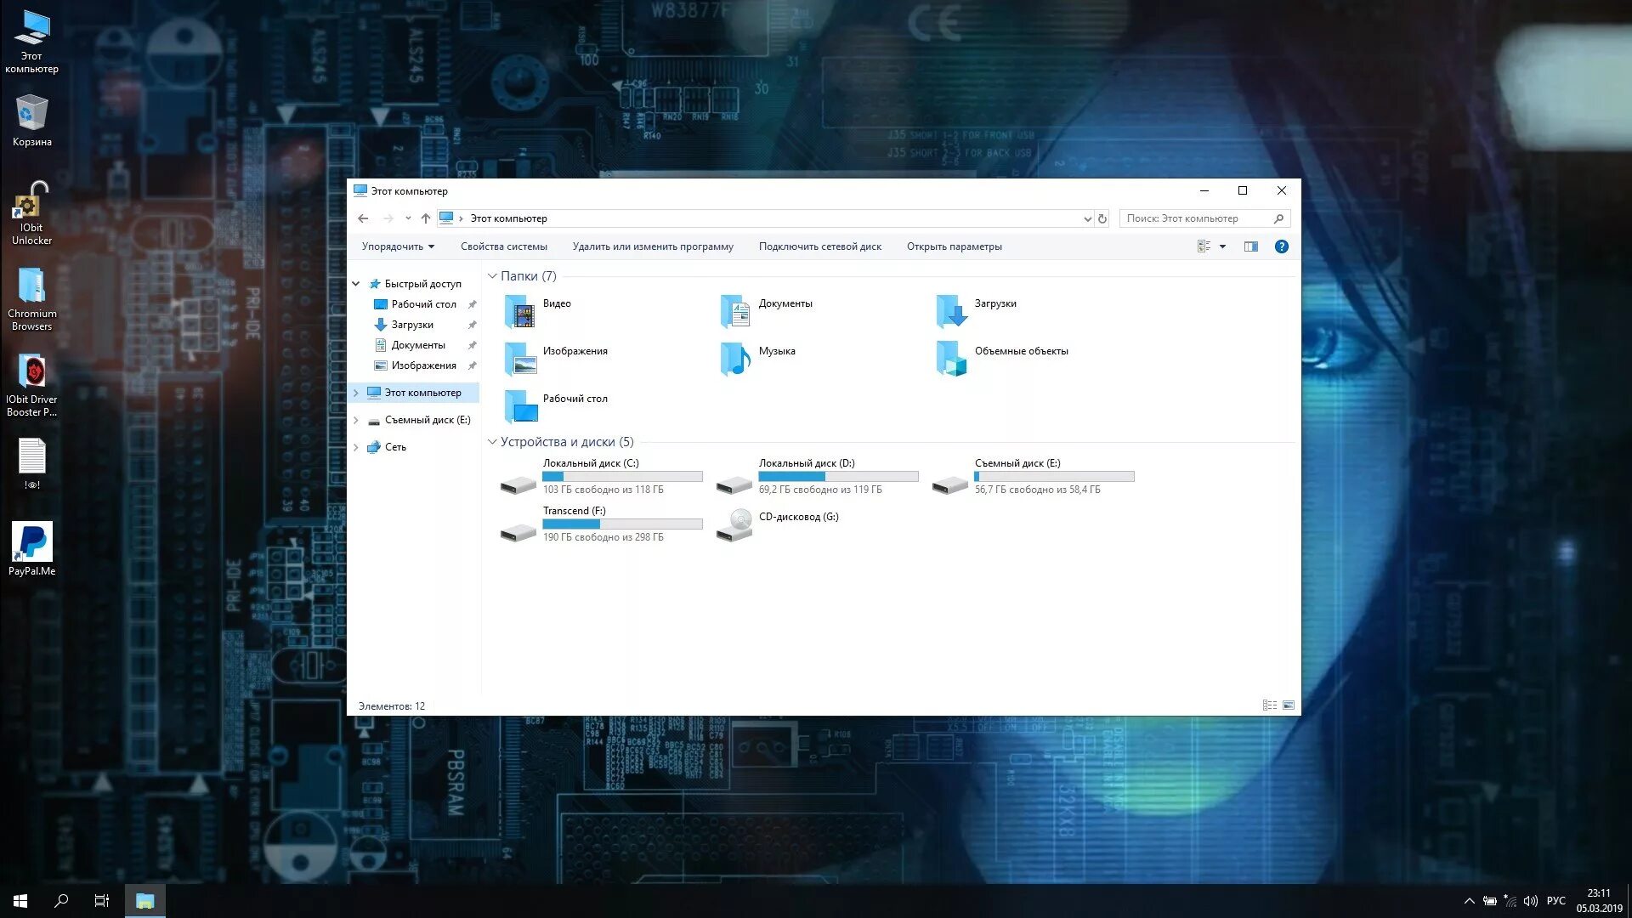Image resolution: width=1632 pixels, height=918 pixels.
Task: Open the Видео folder
Action: pyautogui.click(x=557, y=303)
